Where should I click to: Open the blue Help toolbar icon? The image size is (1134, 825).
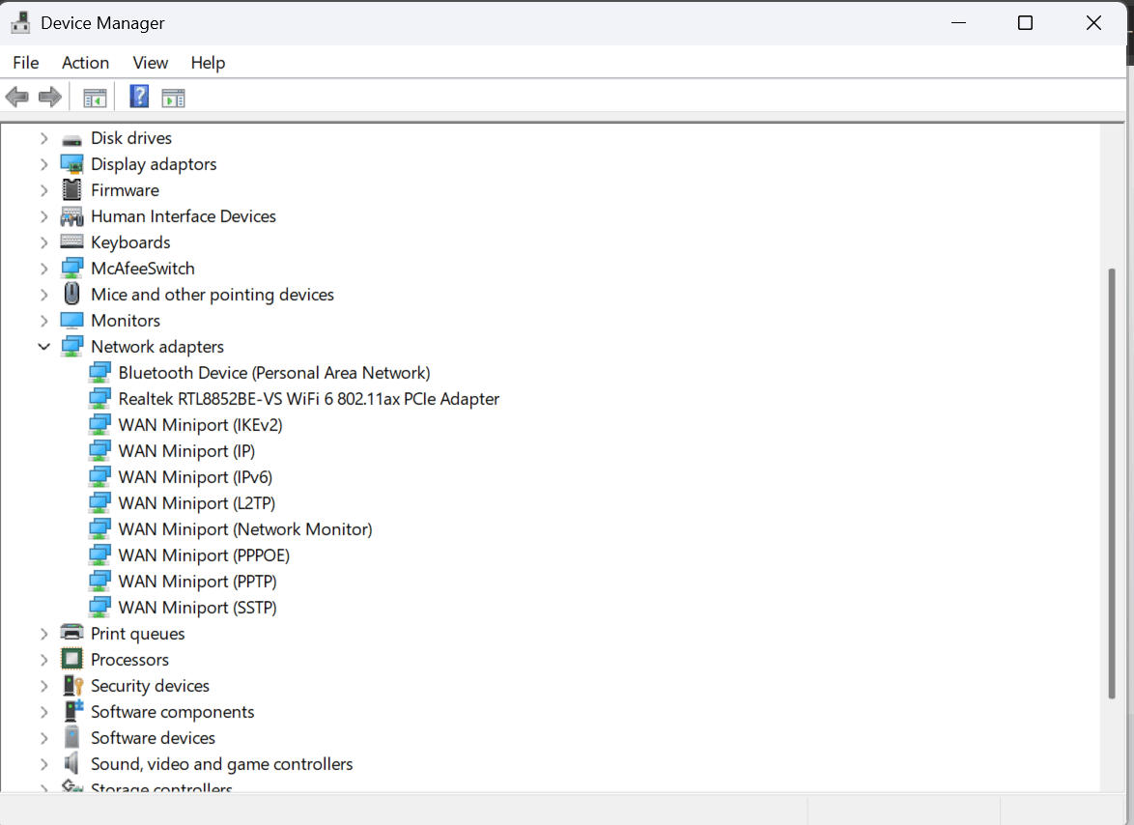(x=139, y=97)
